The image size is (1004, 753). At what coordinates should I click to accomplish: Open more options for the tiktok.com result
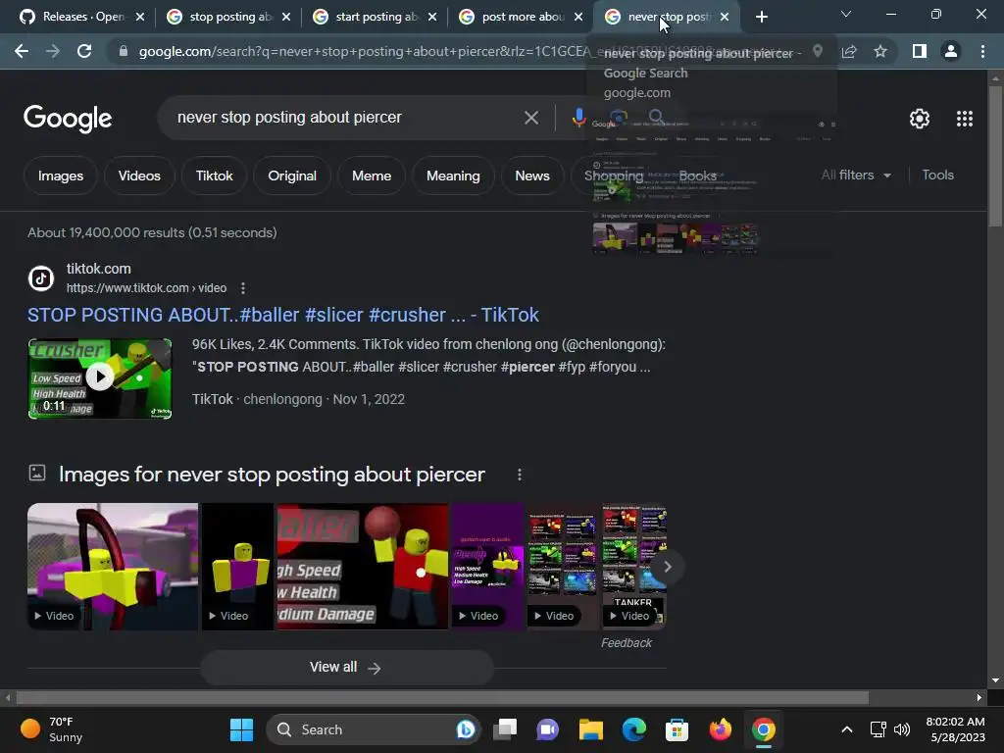point(243,288)
